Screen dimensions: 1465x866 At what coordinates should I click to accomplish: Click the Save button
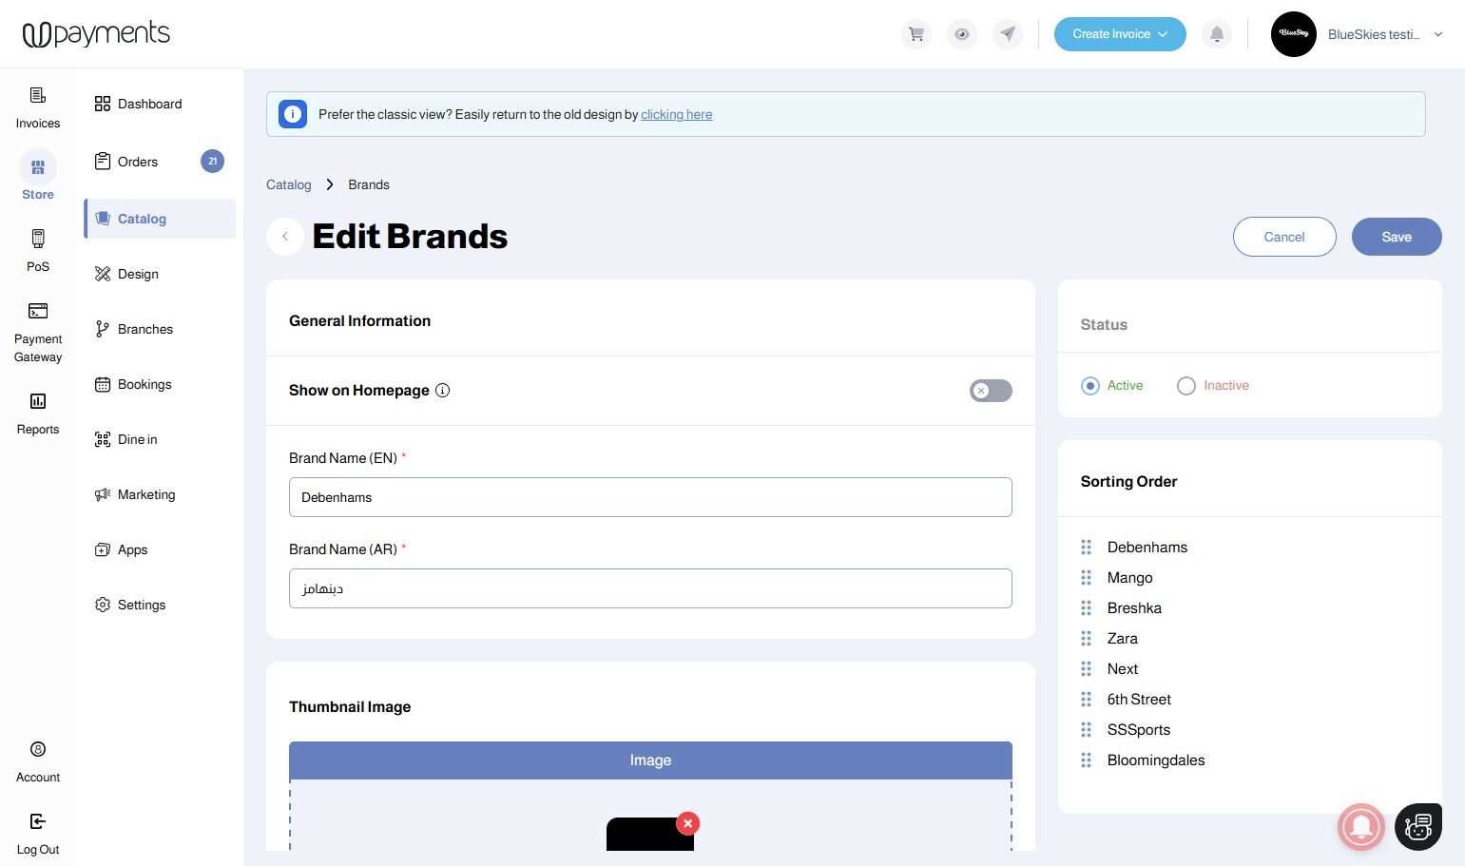(1397, 237)
